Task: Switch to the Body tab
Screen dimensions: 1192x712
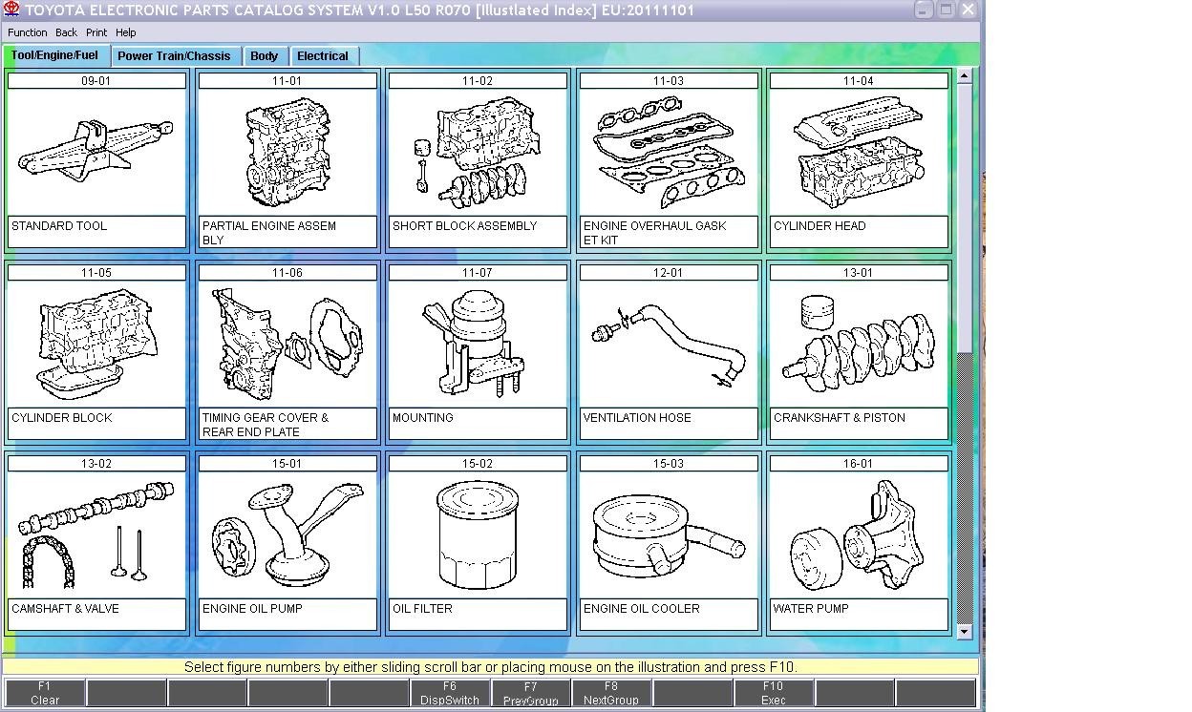Action: pyautogui.click(x=265, y=56)
